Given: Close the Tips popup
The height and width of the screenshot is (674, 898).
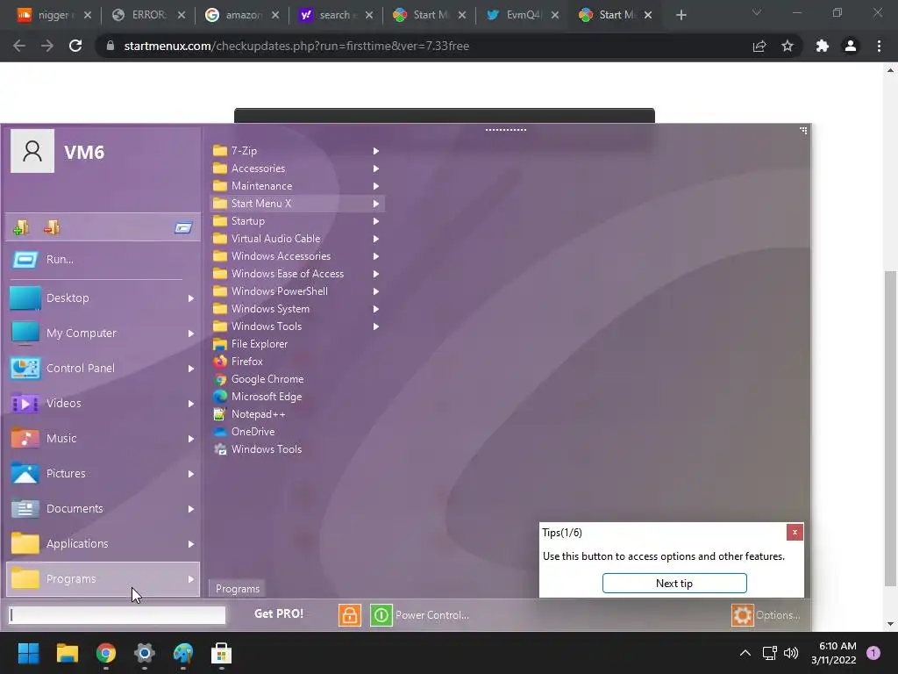Looking at the screenshot, I should (795, 533).
